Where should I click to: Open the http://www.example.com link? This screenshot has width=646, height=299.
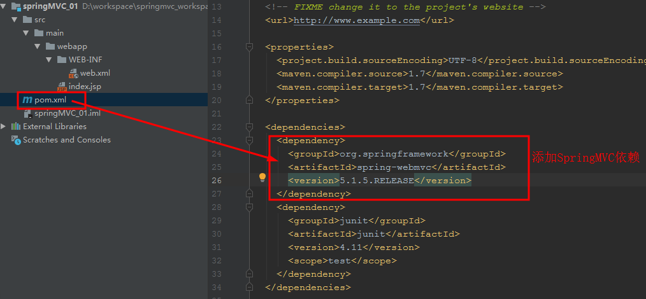[x=356, y=20]
